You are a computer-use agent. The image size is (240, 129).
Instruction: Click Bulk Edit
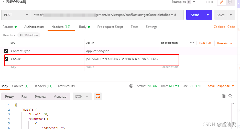click(205, 43)
